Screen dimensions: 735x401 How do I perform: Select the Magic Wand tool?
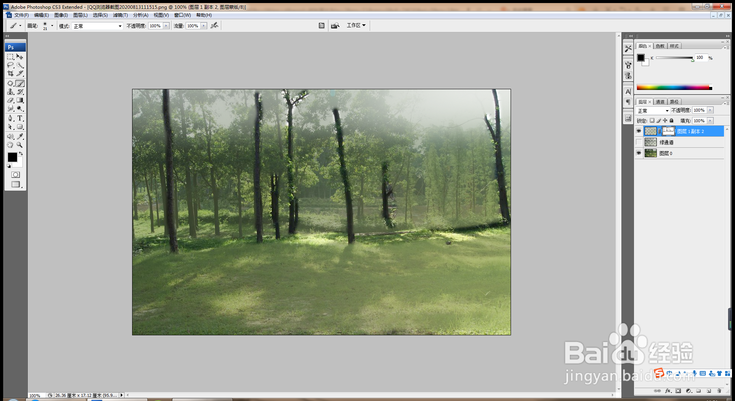20,65
